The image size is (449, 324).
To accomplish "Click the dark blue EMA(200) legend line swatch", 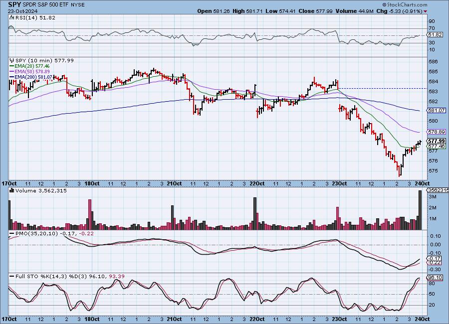I will pos(12,77).
